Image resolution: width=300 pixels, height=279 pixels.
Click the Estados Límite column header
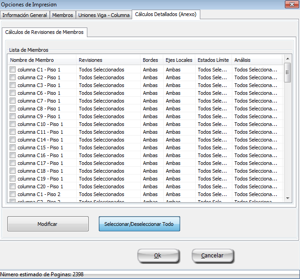[213, 60]
